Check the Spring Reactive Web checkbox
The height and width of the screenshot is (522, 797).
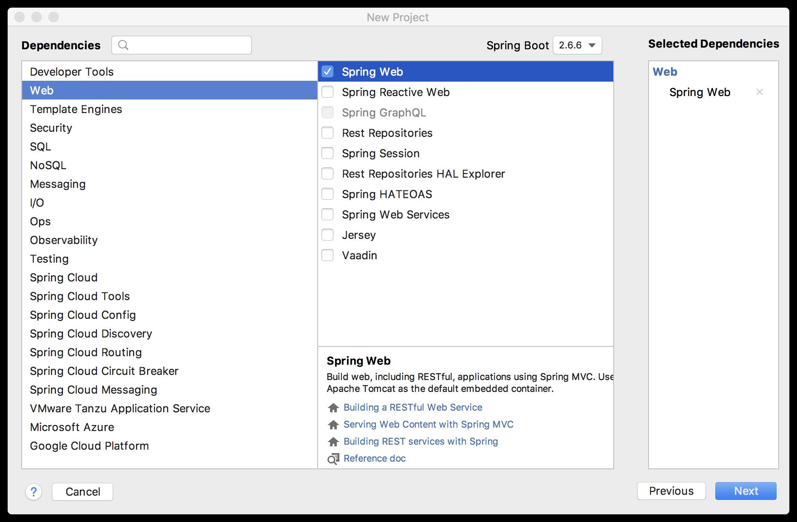coord(327,92)
